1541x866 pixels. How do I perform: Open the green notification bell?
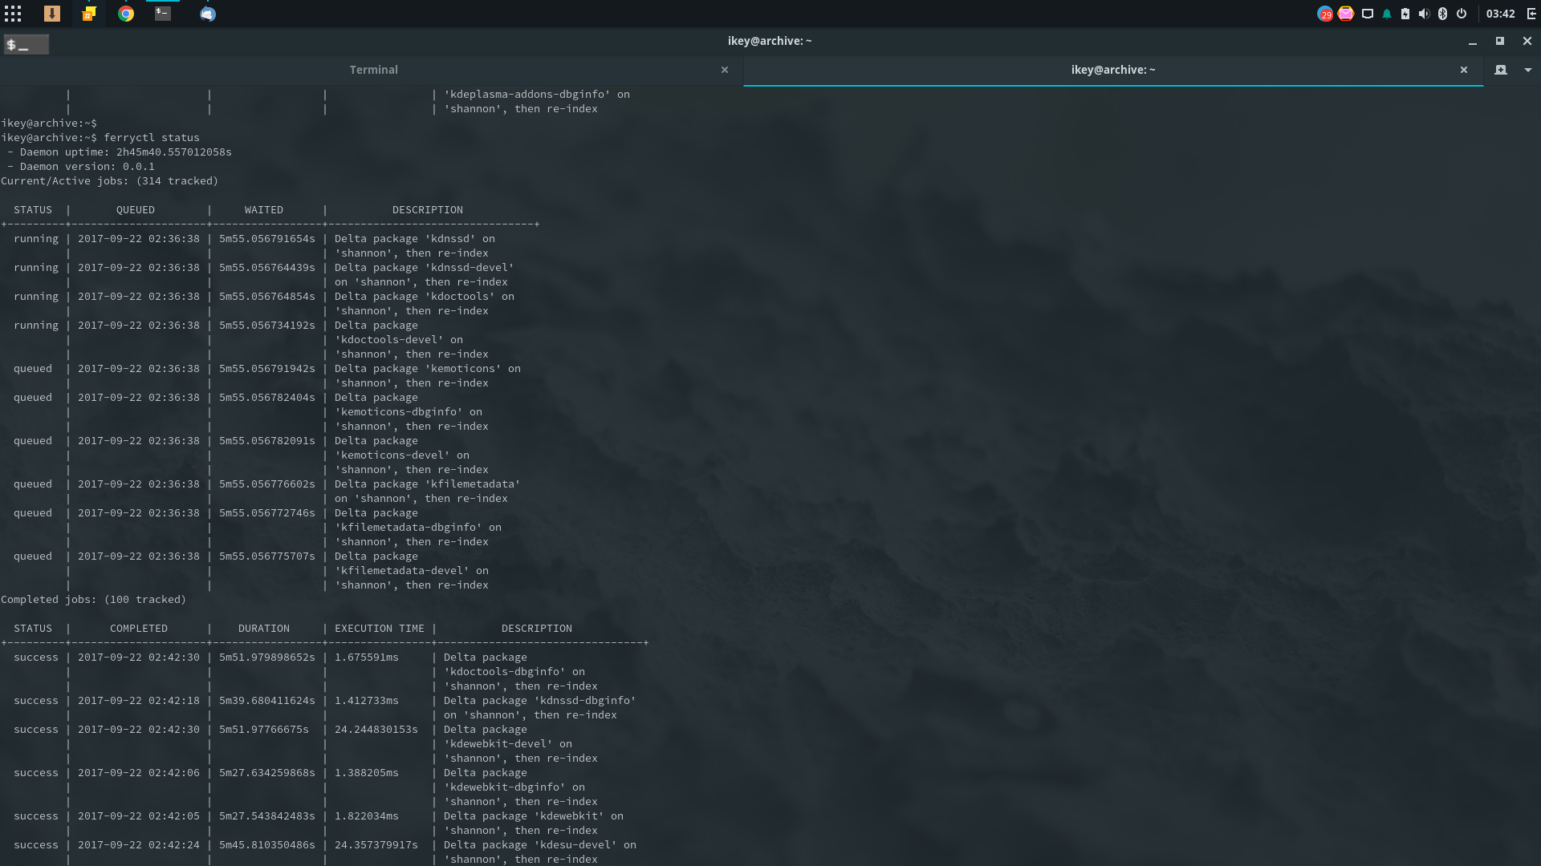pos(1386,14)
